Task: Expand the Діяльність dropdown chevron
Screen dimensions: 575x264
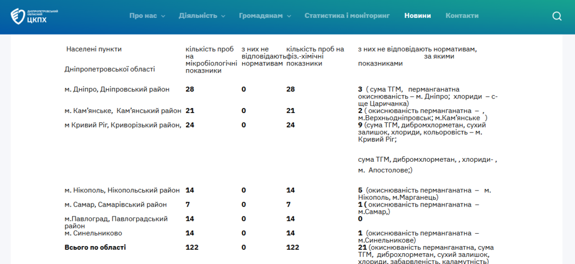Action: (223, 16)
